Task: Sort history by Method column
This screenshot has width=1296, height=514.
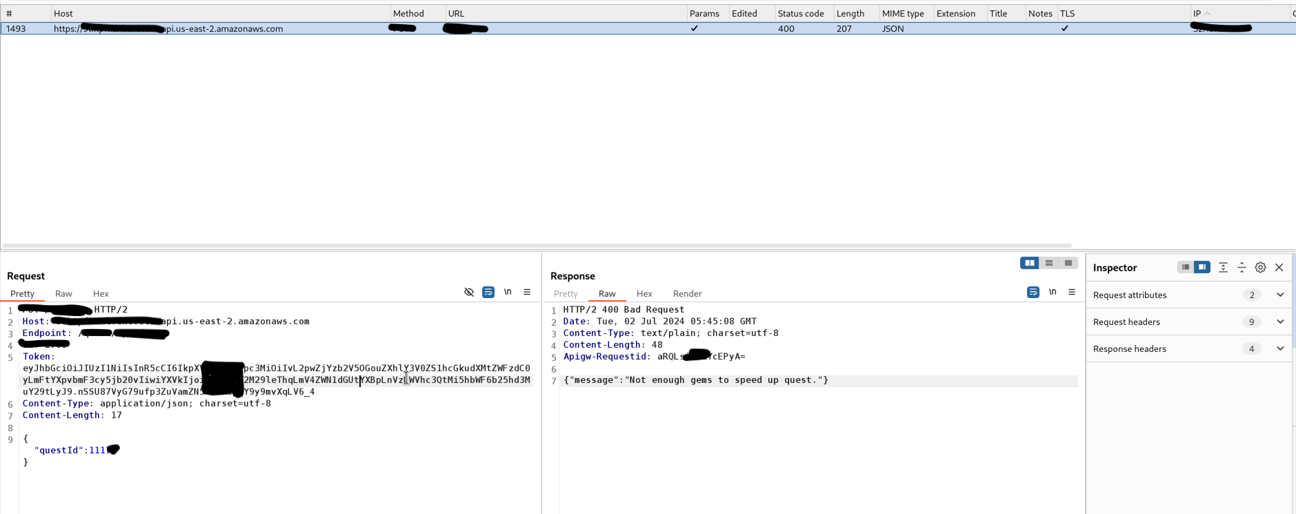Action: click(418, 13)
